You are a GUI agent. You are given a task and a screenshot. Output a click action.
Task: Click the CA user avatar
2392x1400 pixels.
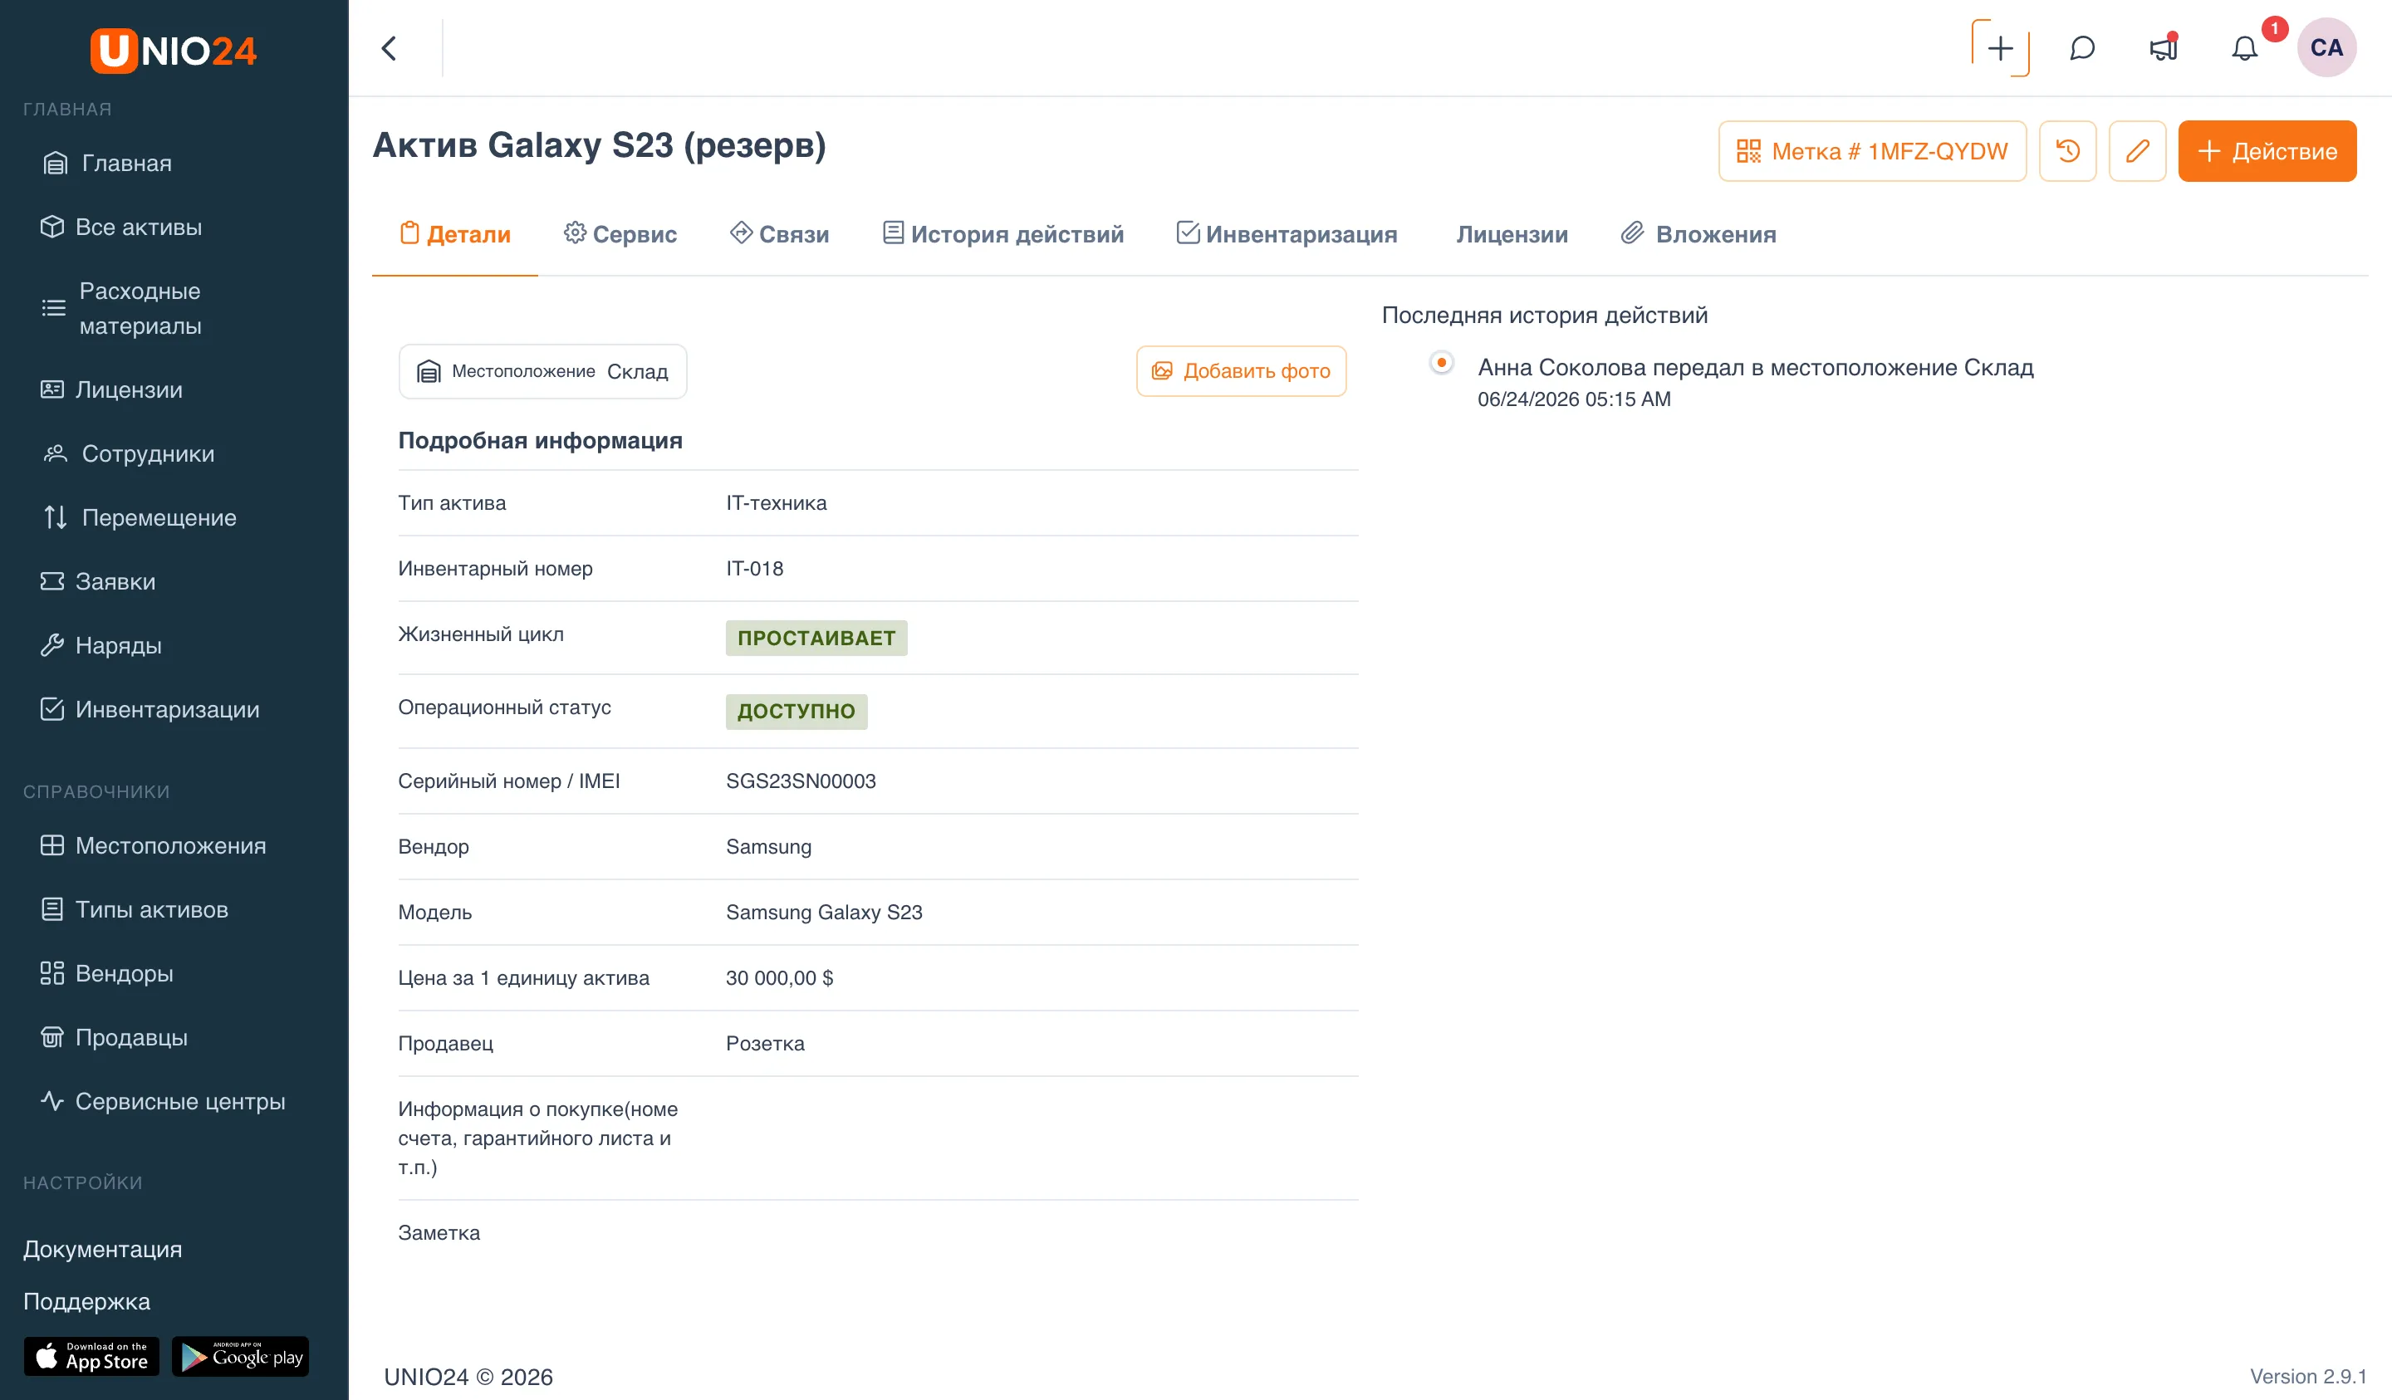pos(2326,47)
